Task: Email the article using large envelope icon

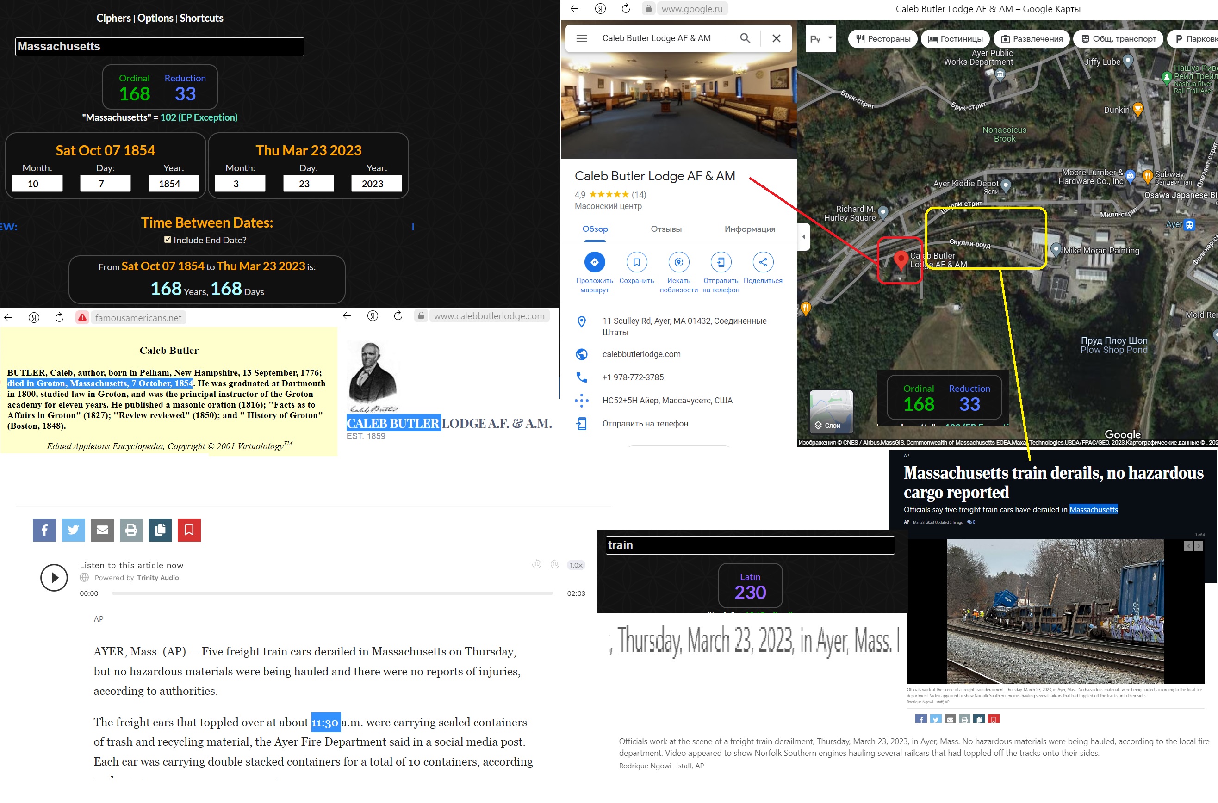Action: [102, 530]
